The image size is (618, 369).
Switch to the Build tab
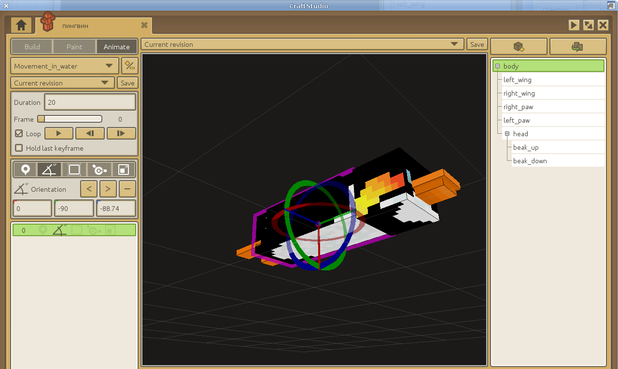coord(32,47)
